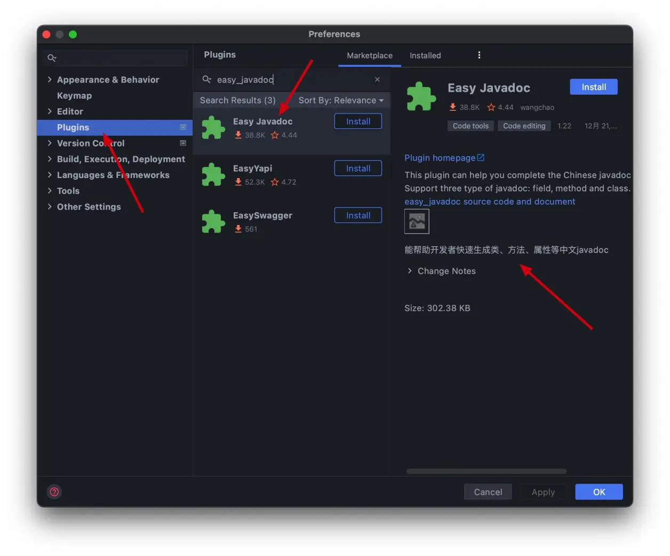Screen dimensions: 670x556
Task: Click the EasyYapi plugin puzzle icon
Action: 213,175
